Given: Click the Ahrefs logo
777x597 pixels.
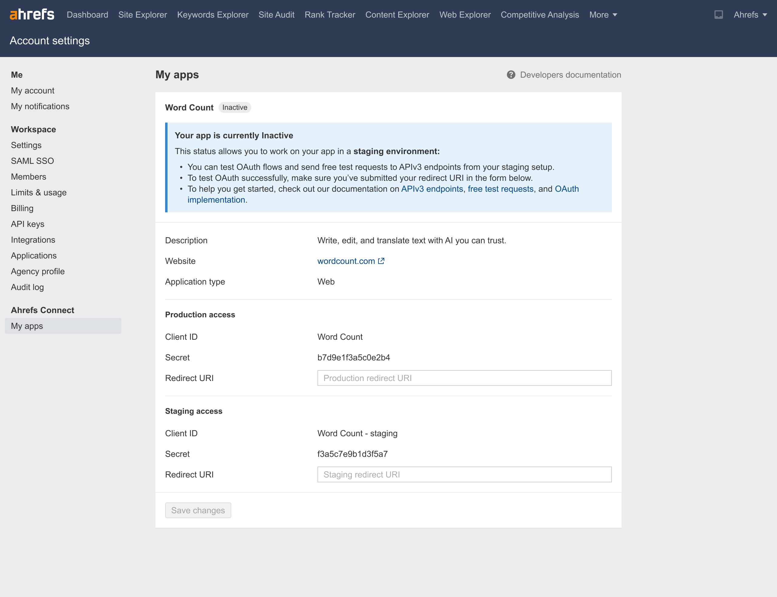Looking at the screenshot, I should [32, 15].
